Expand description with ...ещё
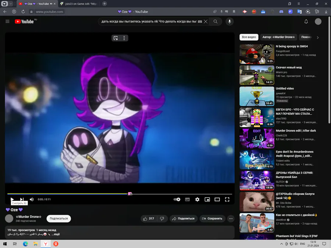Image resolution: width=331 pixels, height=248 pixels. 56,234
